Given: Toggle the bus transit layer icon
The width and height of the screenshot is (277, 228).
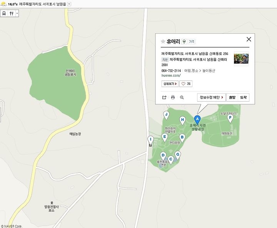Looking at the screenshot, I should (x=4, y=13).
